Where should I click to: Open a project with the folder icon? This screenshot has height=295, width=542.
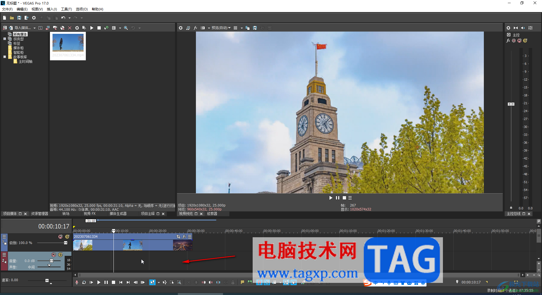tap(12, 18)
